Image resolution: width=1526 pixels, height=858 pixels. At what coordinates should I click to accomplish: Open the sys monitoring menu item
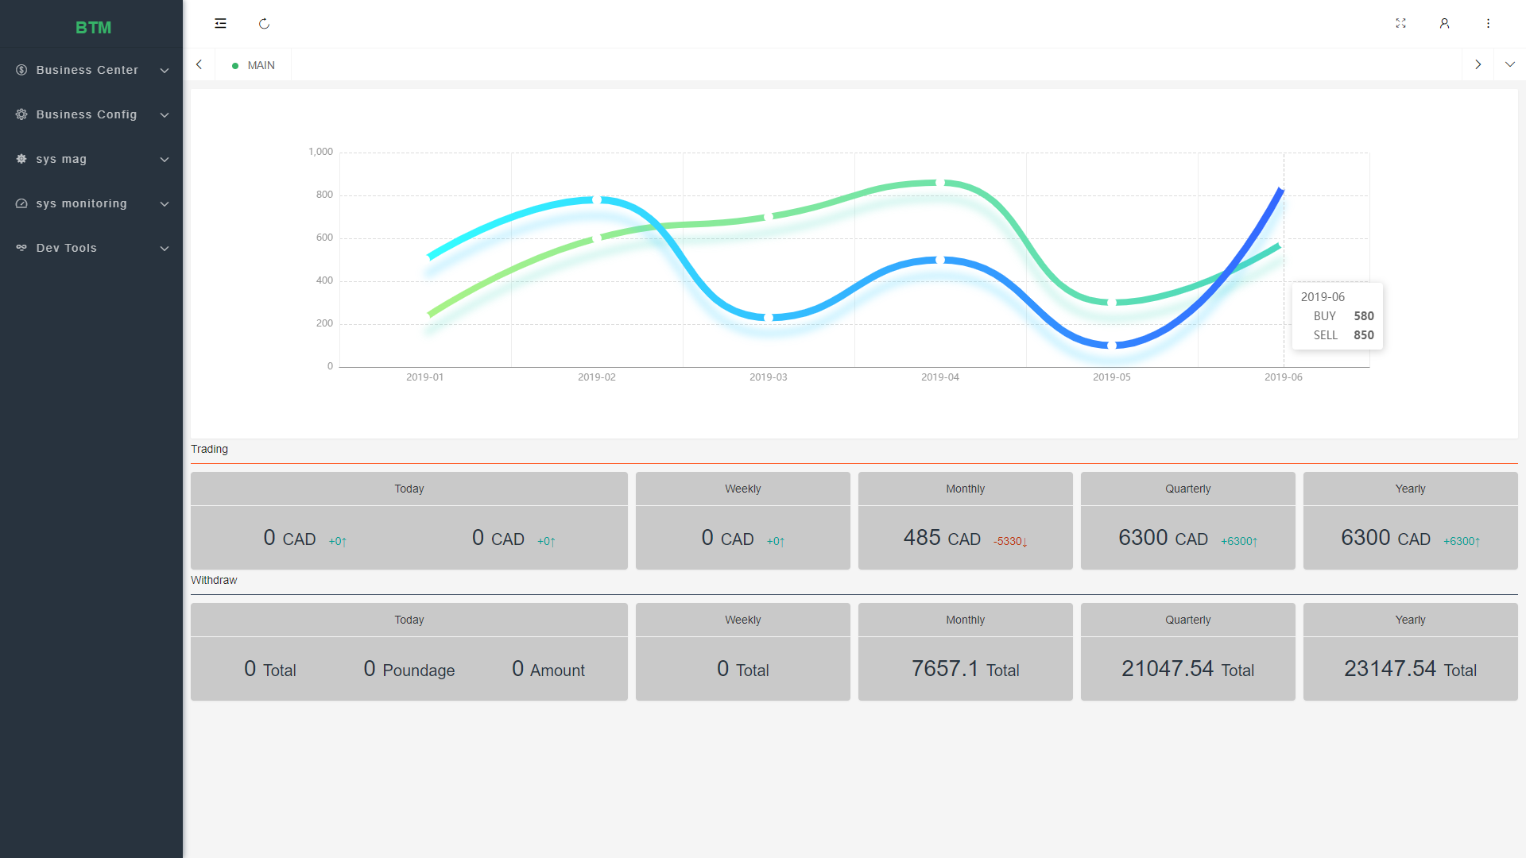[x=91, y=203]
